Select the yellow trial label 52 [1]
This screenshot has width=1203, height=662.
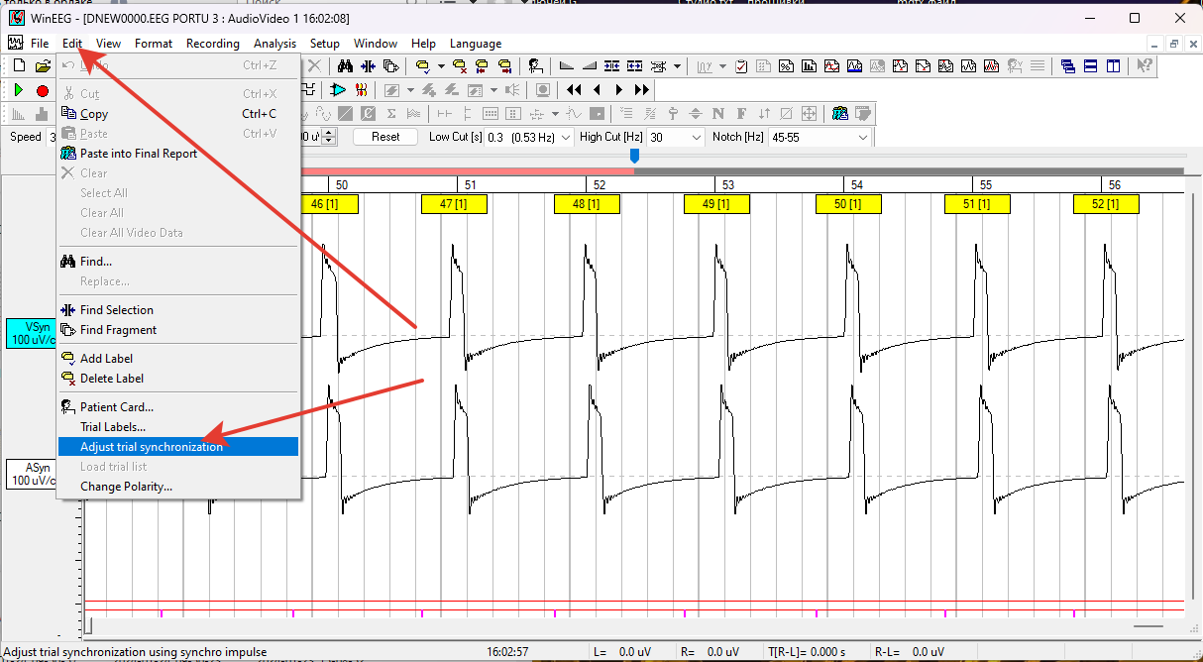coord(1106,204)
